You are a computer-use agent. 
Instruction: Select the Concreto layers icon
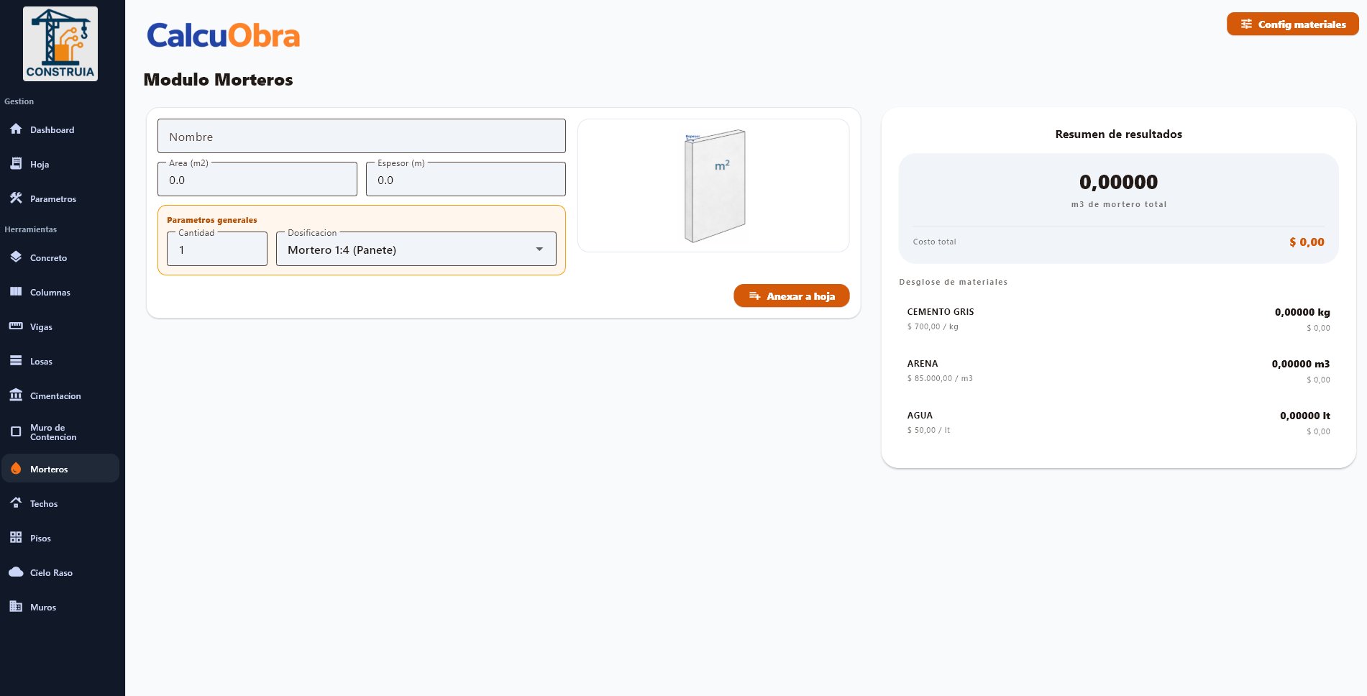click(16, 257)
